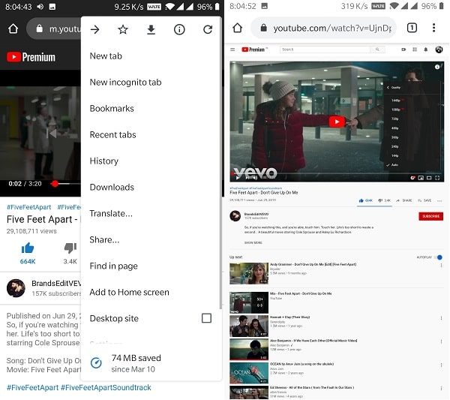Tap the create video camera icon

403,50
